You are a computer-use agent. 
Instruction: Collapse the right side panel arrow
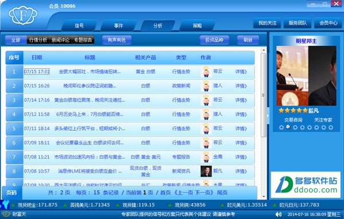[x=268, y=116]
